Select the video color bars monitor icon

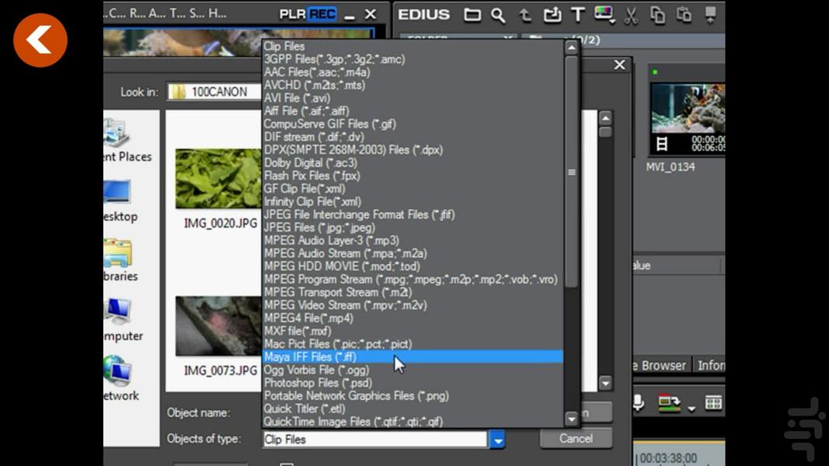pyautogui.click(x=604, y=13)
